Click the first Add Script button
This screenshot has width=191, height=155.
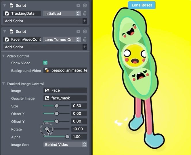pyautogui.click(x=43, y=21)
